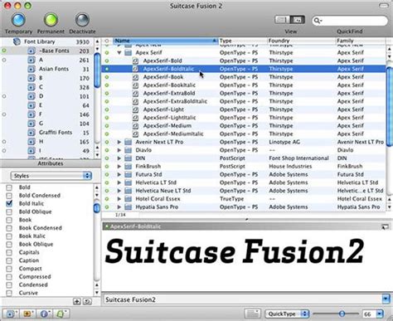Sort by the Type column header

click(x=243, y=41)
